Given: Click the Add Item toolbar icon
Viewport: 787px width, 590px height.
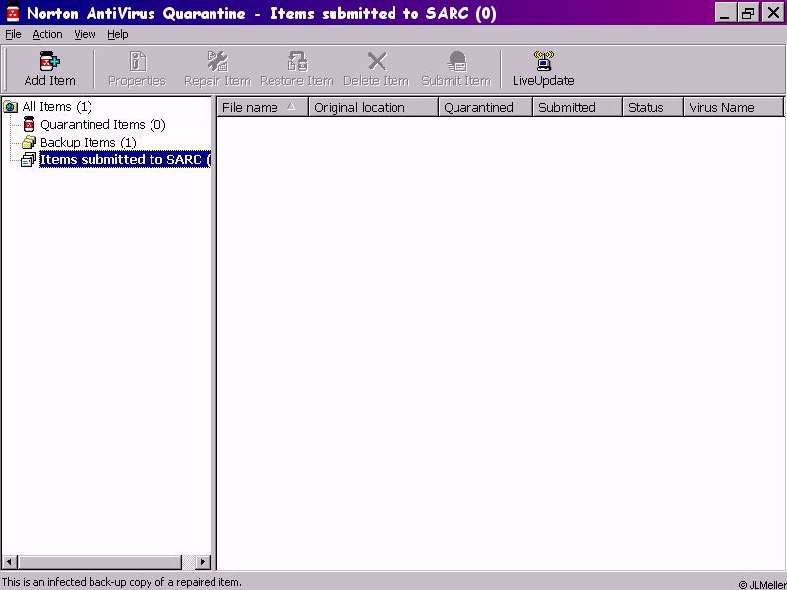Looking at the screenshot, I should 50,61.
